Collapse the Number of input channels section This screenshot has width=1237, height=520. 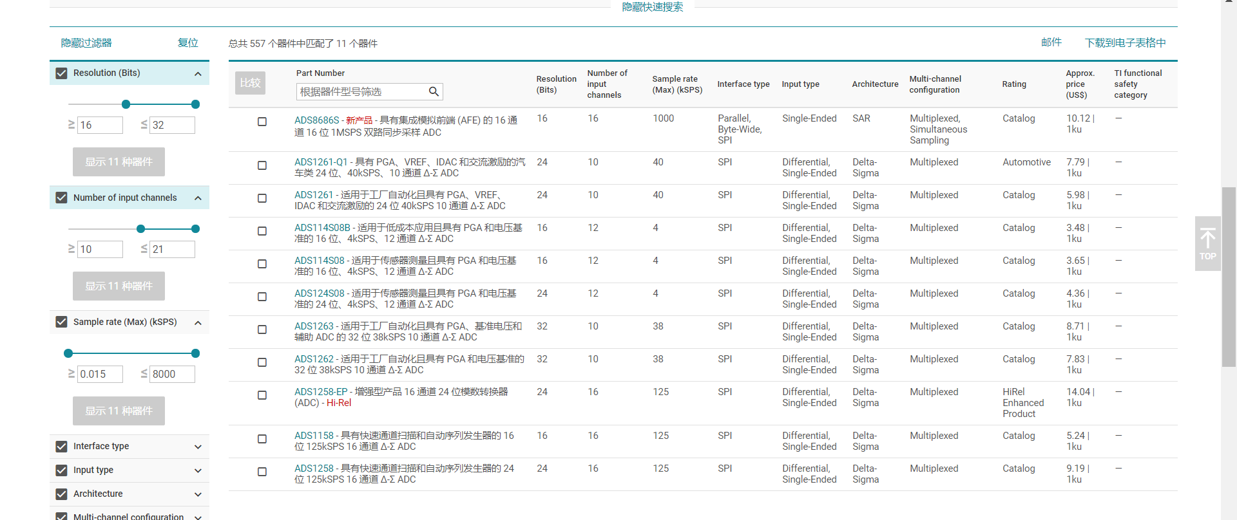(x=198, y=198)
